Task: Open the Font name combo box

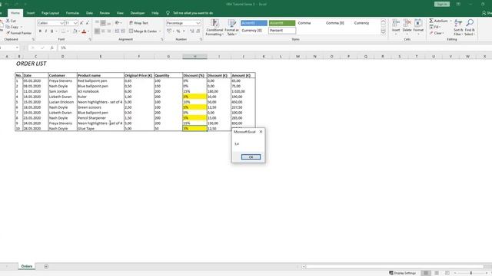Action: [51, 23]
